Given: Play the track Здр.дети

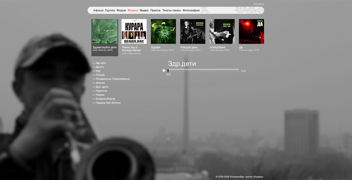Looking at the screenshot, I should [x=164, y=70].
